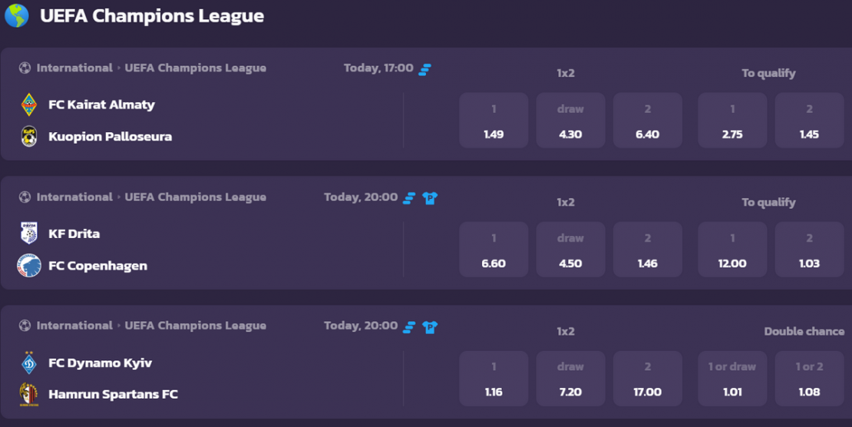Click FC Kairat Almaty team crest
Viewport: 852px width, 427px height.
[29, 104]
